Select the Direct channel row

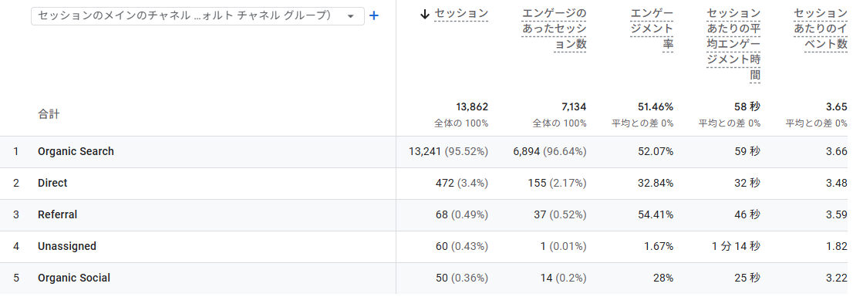[432, 184]
